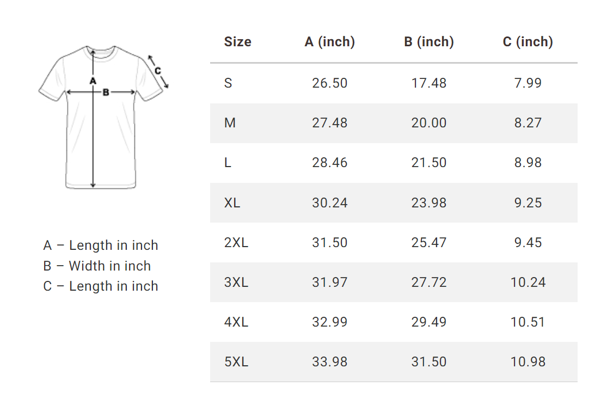Viewport: 607px width, 399px height.
Task: Choose the XL size row label
Action: click(232, 203)
